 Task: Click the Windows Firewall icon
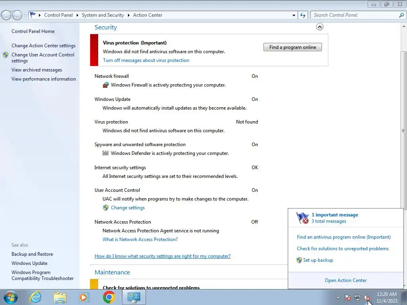106,85
